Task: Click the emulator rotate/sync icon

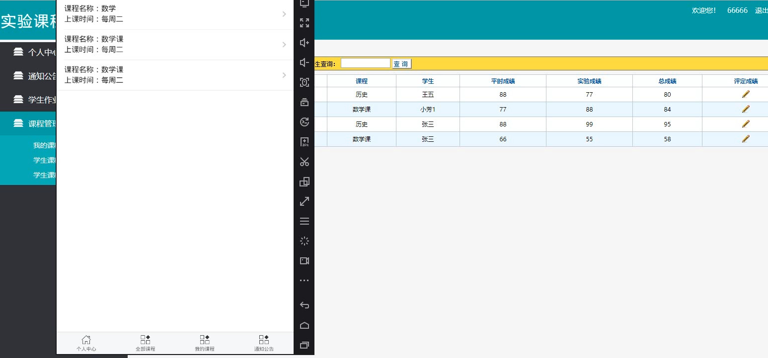Action: 305,122
